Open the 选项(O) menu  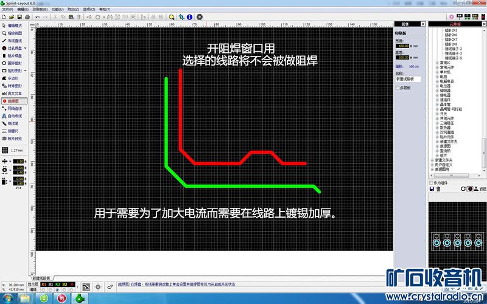[x=89, y=10]
